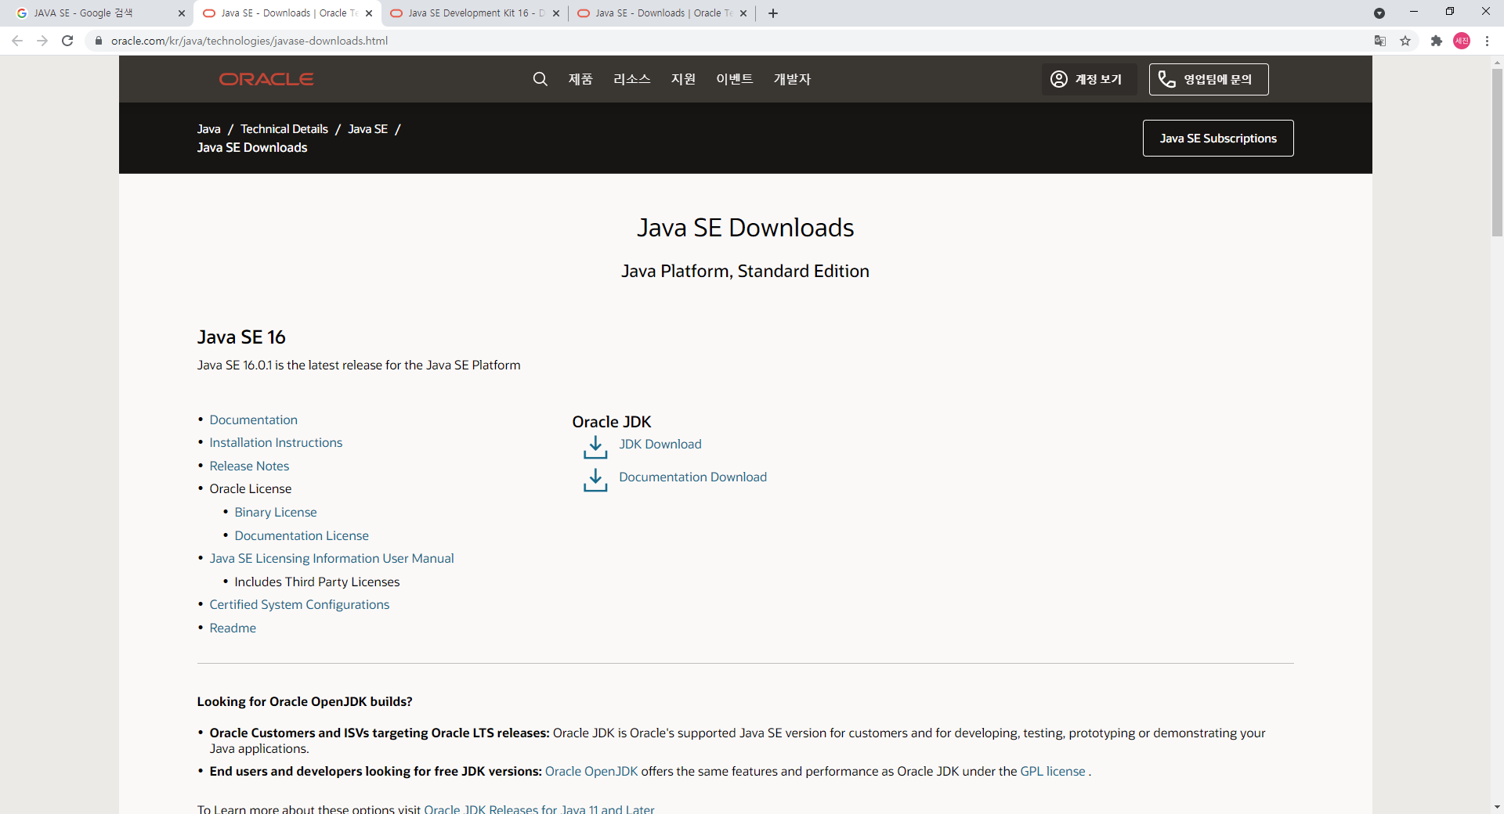
Task: Close the last Java SE Downloads tab
Action: coord(743,13)
